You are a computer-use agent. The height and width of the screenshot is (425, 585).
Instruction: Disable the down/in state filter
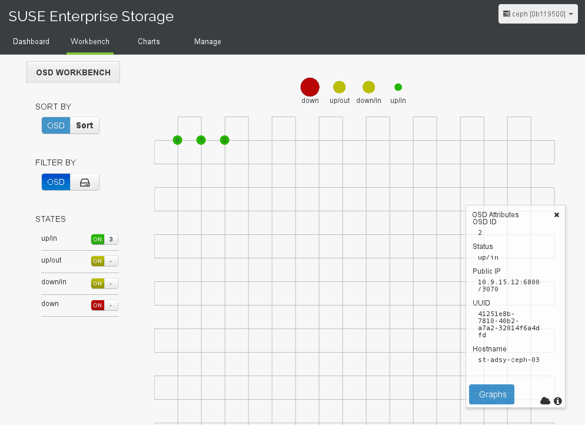pyautogui.click(x=97, y=283)
